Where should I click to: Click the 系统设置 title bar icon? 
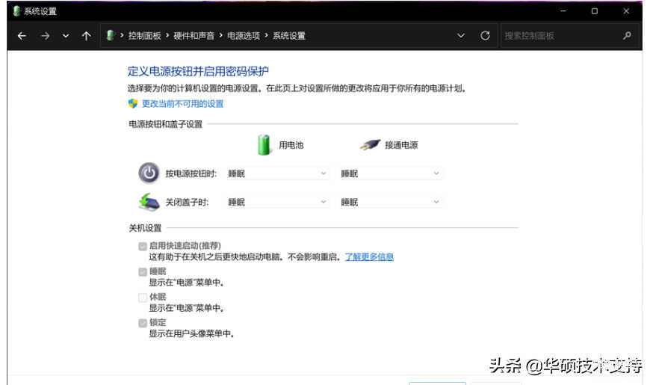click(16, 11)
